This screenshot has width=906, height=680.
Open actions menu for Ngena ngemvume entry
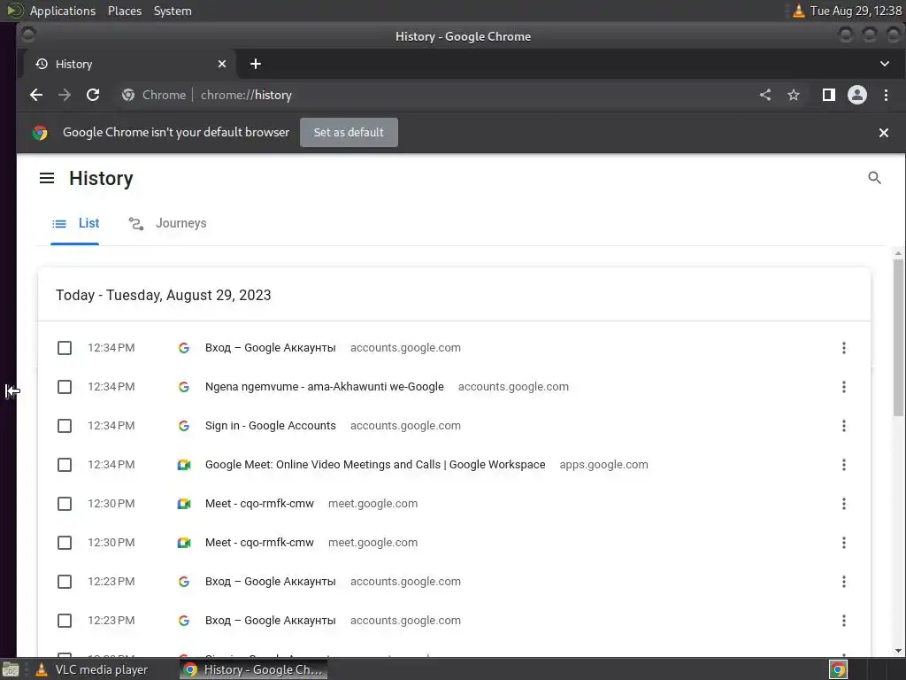pos(843,387)
